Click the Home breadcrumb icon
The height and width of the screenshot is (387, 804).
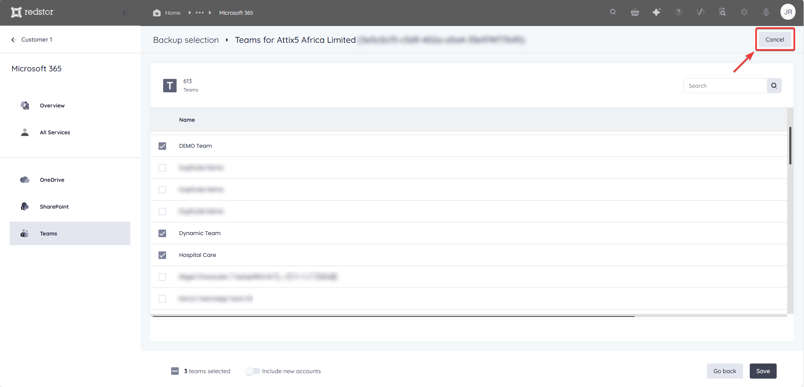pos(157,13)
